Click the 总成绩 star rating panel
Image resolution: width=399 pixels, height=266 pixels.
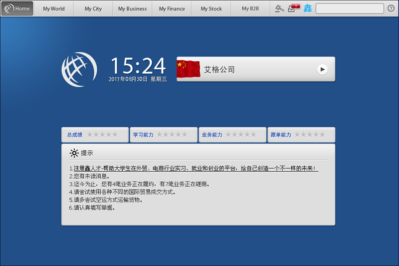[95, 135]
